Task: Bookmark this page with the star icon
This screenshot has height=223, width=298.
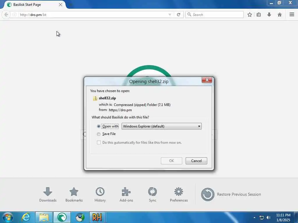Action: [249, 15]
